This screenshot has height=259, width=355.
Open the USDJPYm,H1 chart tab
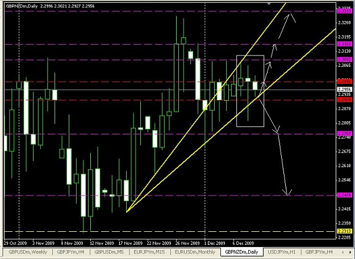click(x=282, y=252)
